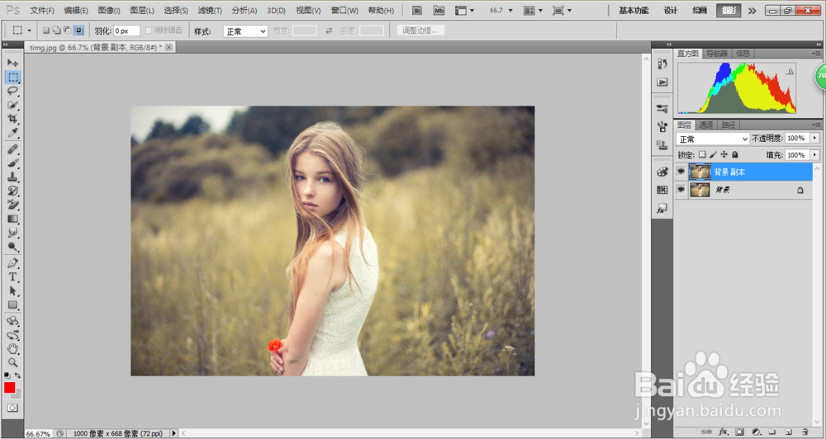Select the Eyedropper tool
This screenshot has width=826, height=439.
[x=12, y=133]
